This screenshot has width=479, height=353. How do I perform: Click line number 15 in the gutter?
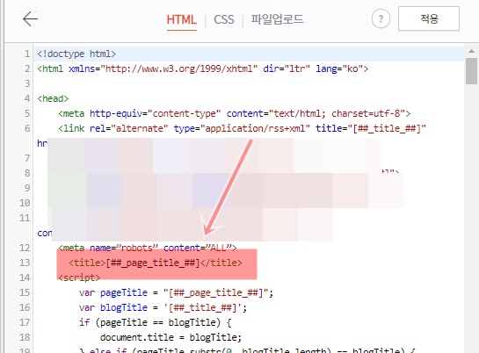click(x=25, y=292)
